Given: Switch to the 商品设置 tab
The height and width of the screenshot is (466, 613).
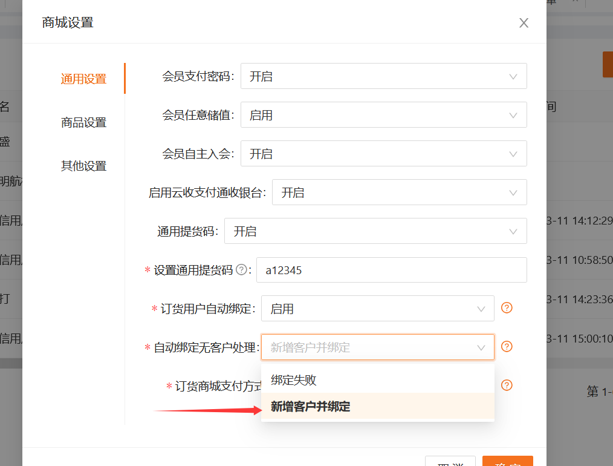Looking at the screenshot, I should [83, 122].
